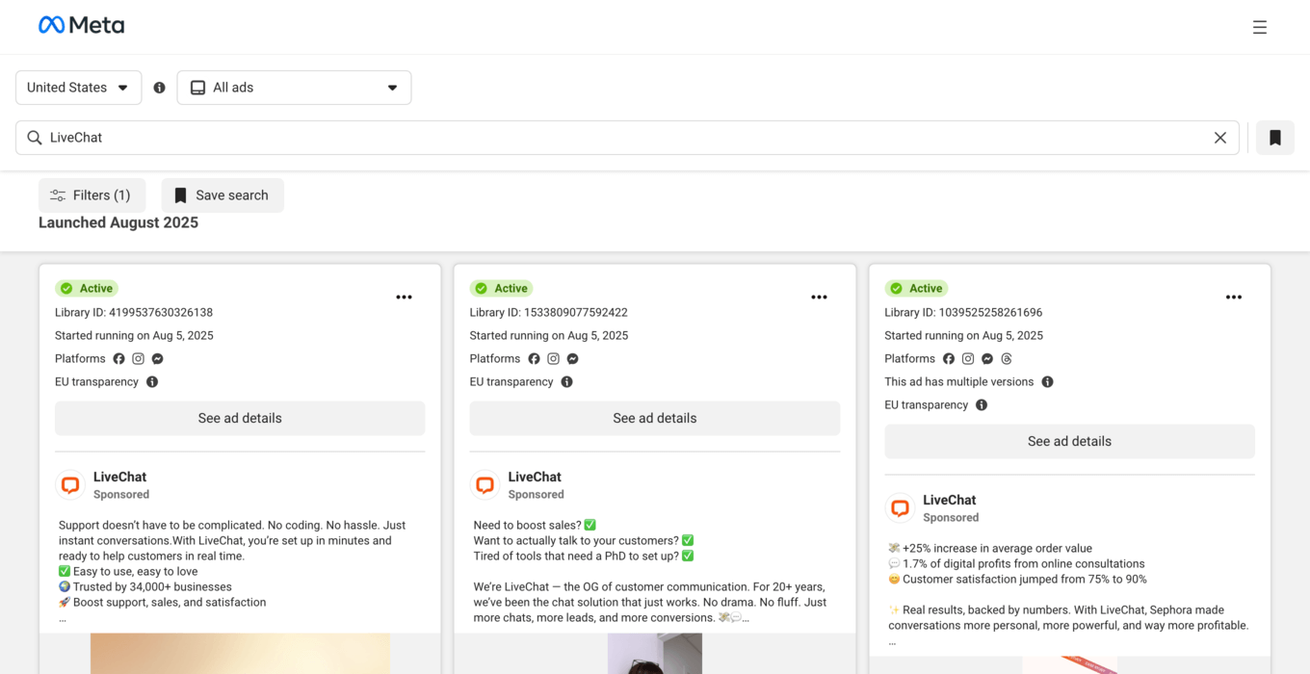The height and width of the screenshot is (674, 1310).
Task: Open LiveChat page link on ad 4199537630326138
Action: click(x=119, y=477)
